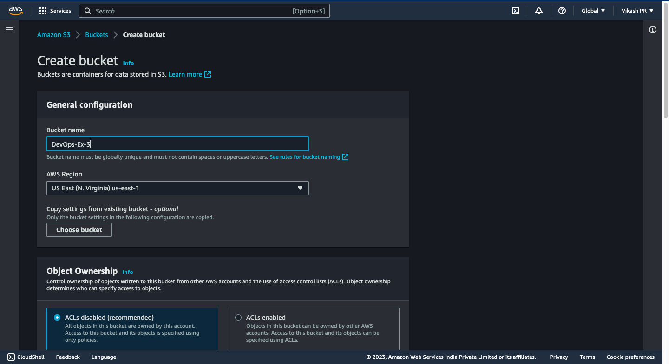Image resolution: width=669 pixels, height=364 pixels.
Task: Click the Create bucket breadcrumb text
Action: coord(144,35)
